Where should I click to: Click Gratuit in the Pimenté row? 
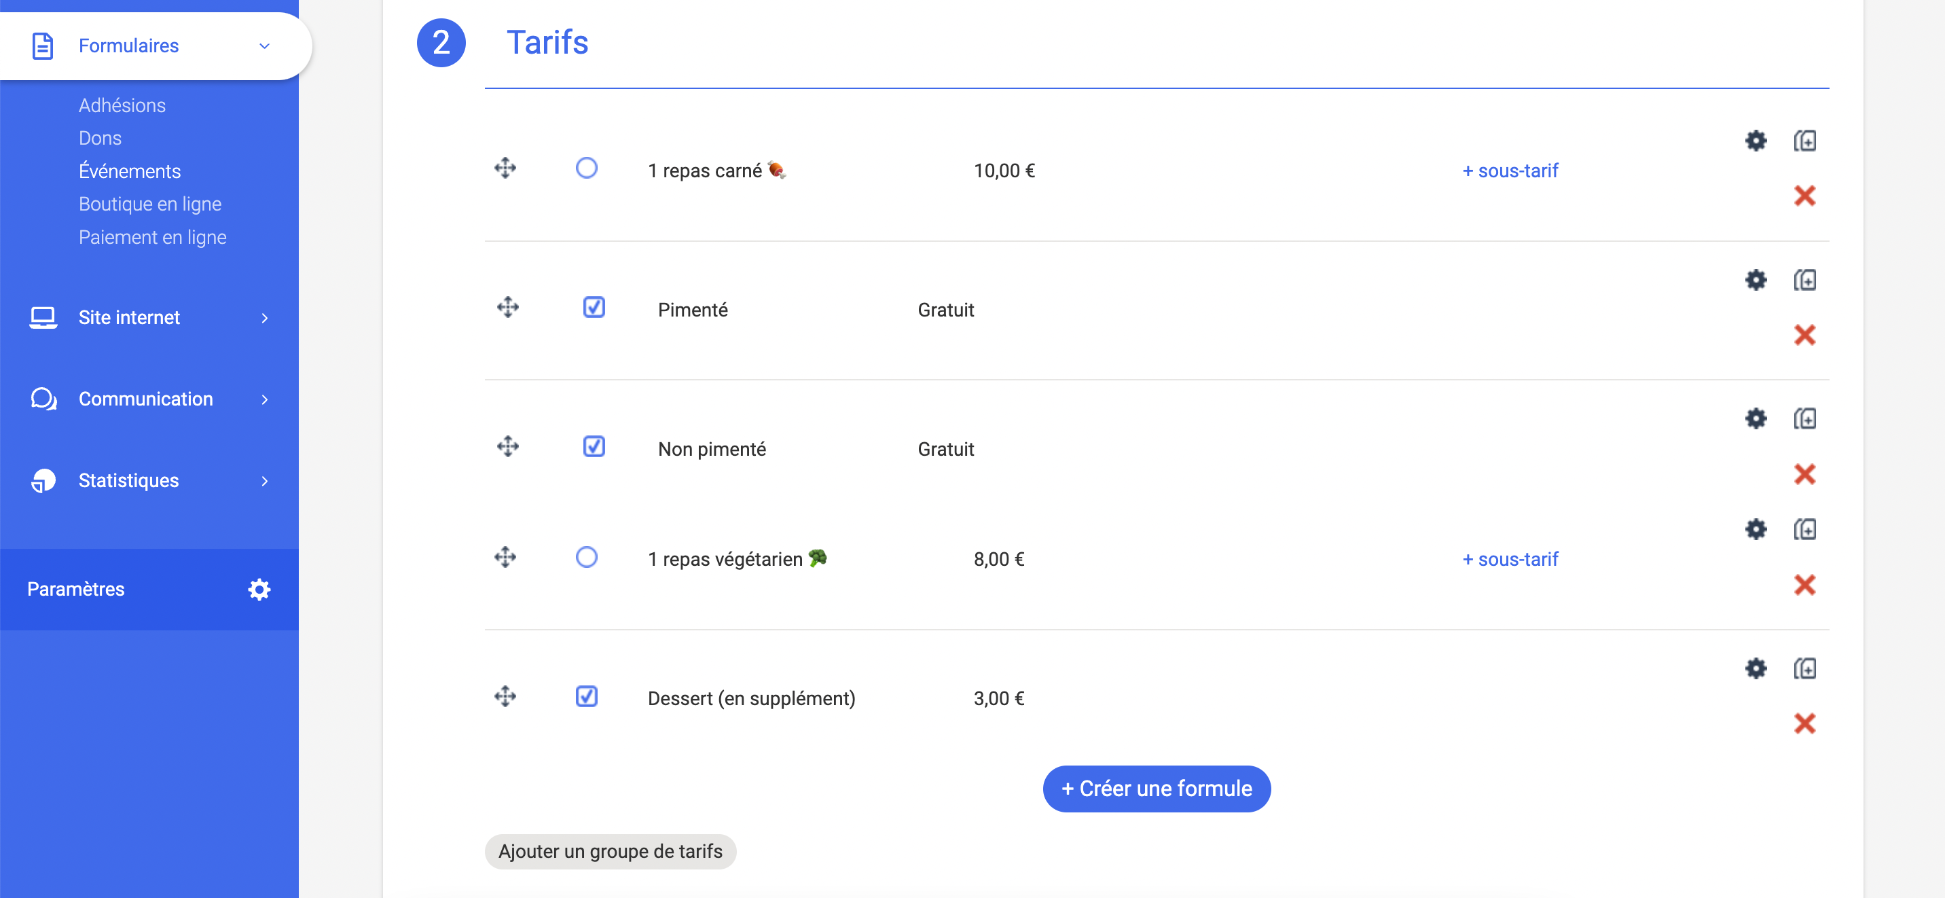coord(945,310)
